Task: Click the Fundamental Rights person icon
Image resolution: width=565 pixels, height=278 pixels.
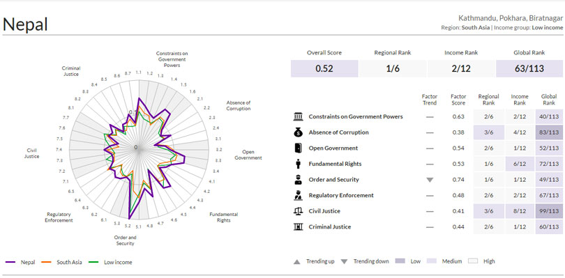Action: point(298,164)
